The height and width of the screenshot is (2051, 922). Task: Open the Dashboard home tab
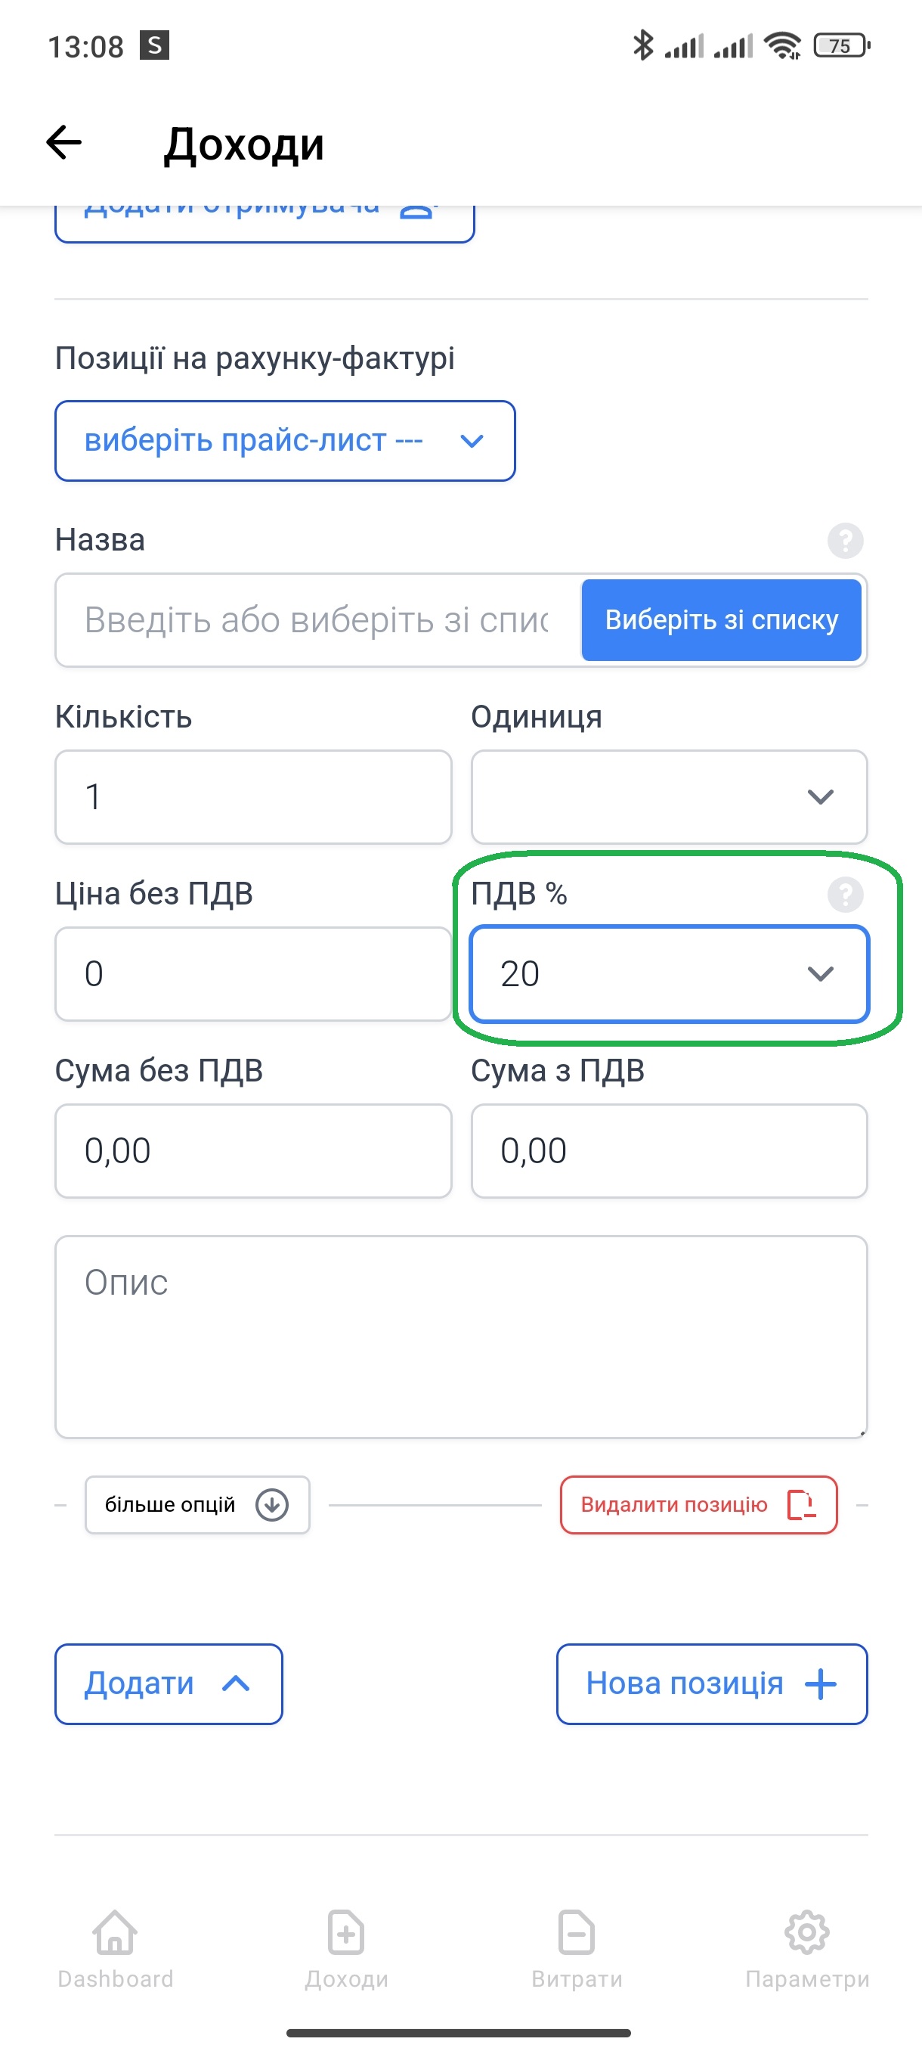pos(116,1947)
